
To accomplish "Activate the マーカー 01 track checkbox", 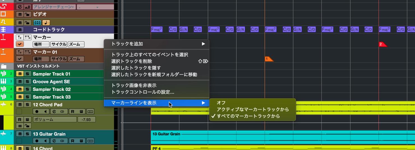I will (x=20, y=59).
